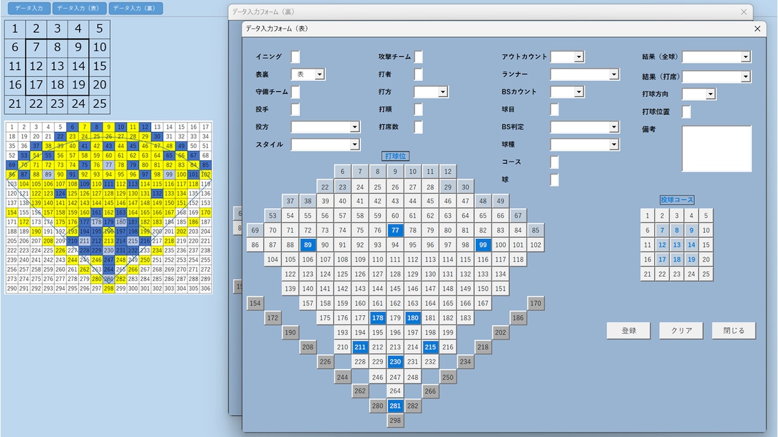Toggle highlighted cell 89 in the 打球位 grid
778x437 pixels.
click(x=308, y=245)
